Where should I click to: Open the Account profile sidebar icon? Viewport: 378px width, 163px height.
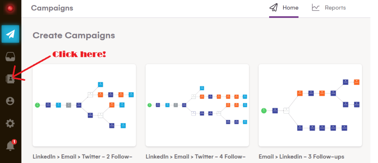click(x=10, y=101)
